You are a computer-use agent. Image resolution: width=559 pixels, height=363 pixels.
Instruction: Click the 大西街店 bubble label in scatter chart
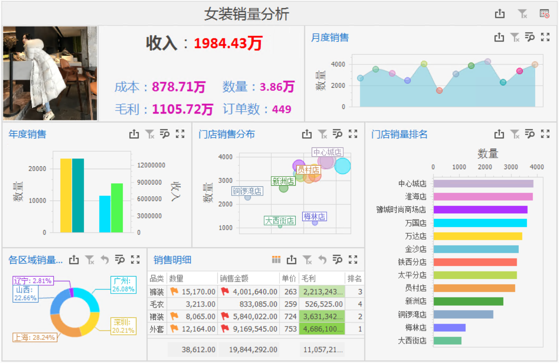[x=279, y=221]
